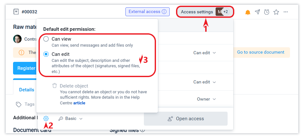Click the access settings gear icon
The image size is (304, 138).
coord(46,118)
